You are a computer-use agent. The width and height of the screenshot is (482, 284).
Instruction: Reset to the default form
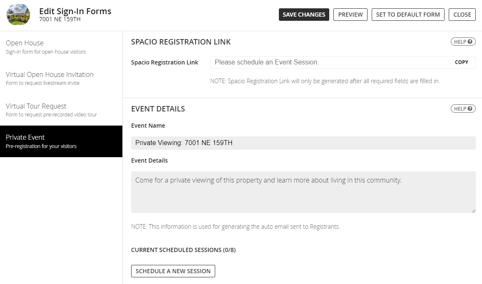coord(407,14)
